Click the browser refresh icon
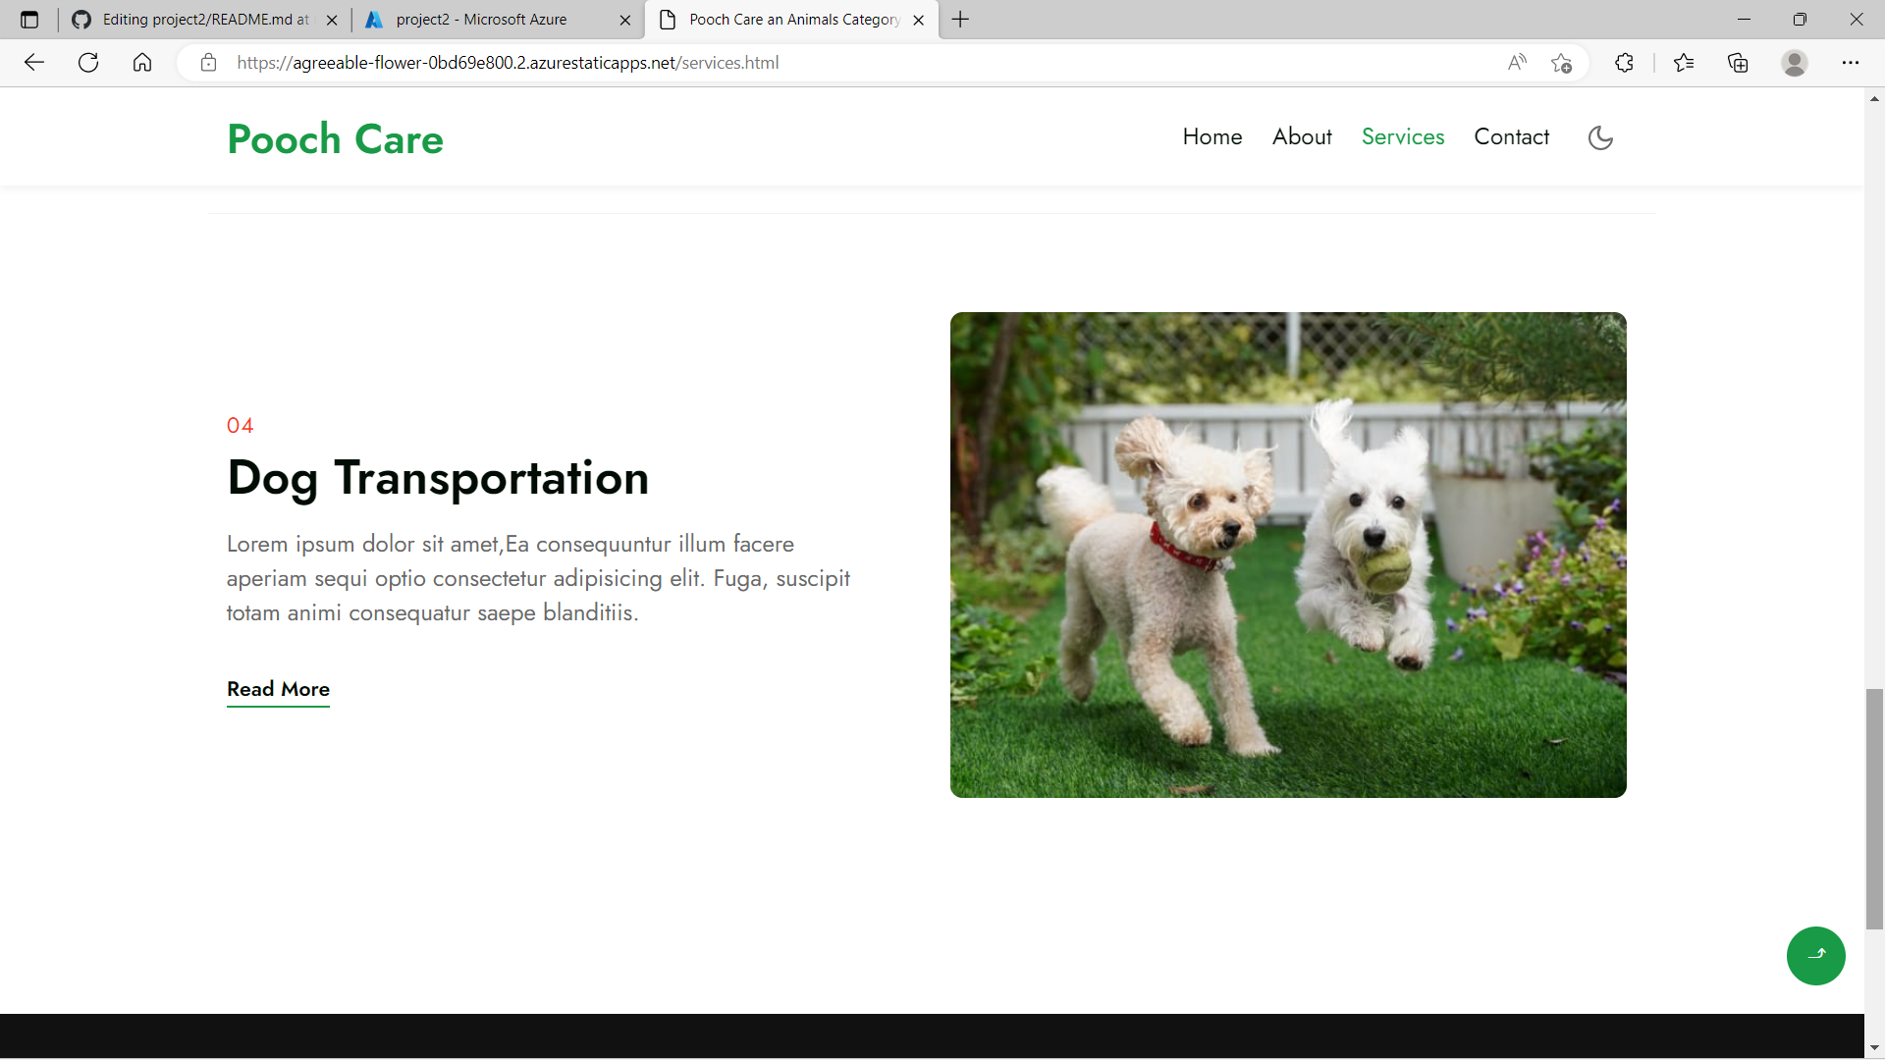Screen dimensions: 1885x1060 tap(88, 62)
